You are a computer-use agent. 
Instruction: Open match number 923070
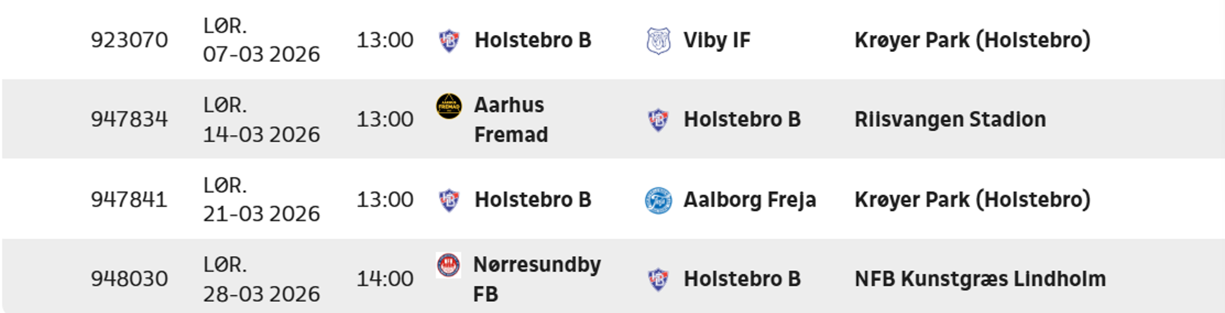click(x=129, y=41)
